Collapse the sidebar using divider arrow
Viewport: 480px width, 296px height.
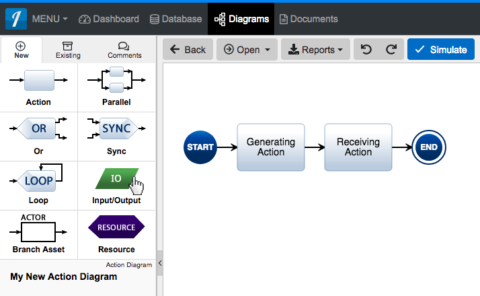tap(160, 263)
